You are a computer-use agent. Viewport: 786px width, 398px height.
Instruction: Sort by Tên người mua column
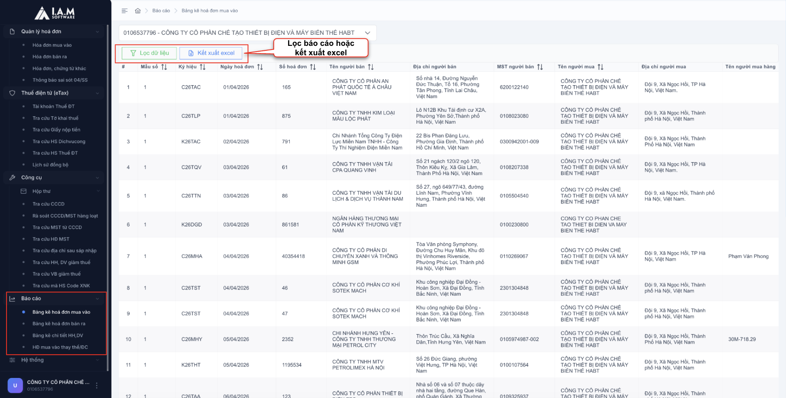(x=600, y=67)
